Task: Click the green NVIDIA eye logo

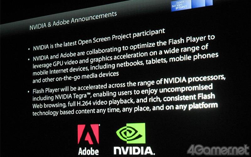Action: tap(131, 133)
